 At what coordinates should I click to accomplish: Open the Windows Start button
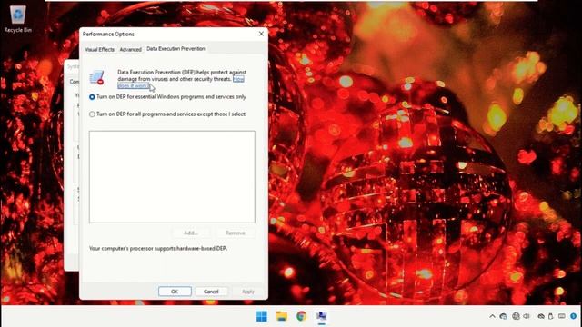pos(262,316)
